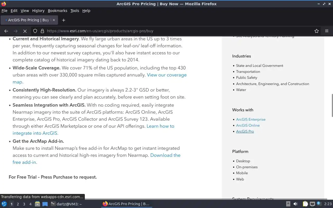333x208 pixels.
Task: Switch to the dartz@VM3 terminal window
Action: pos(66,204)
